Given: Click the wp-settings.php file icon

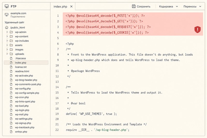Looking at the screenshot, I should coord(11,119).
